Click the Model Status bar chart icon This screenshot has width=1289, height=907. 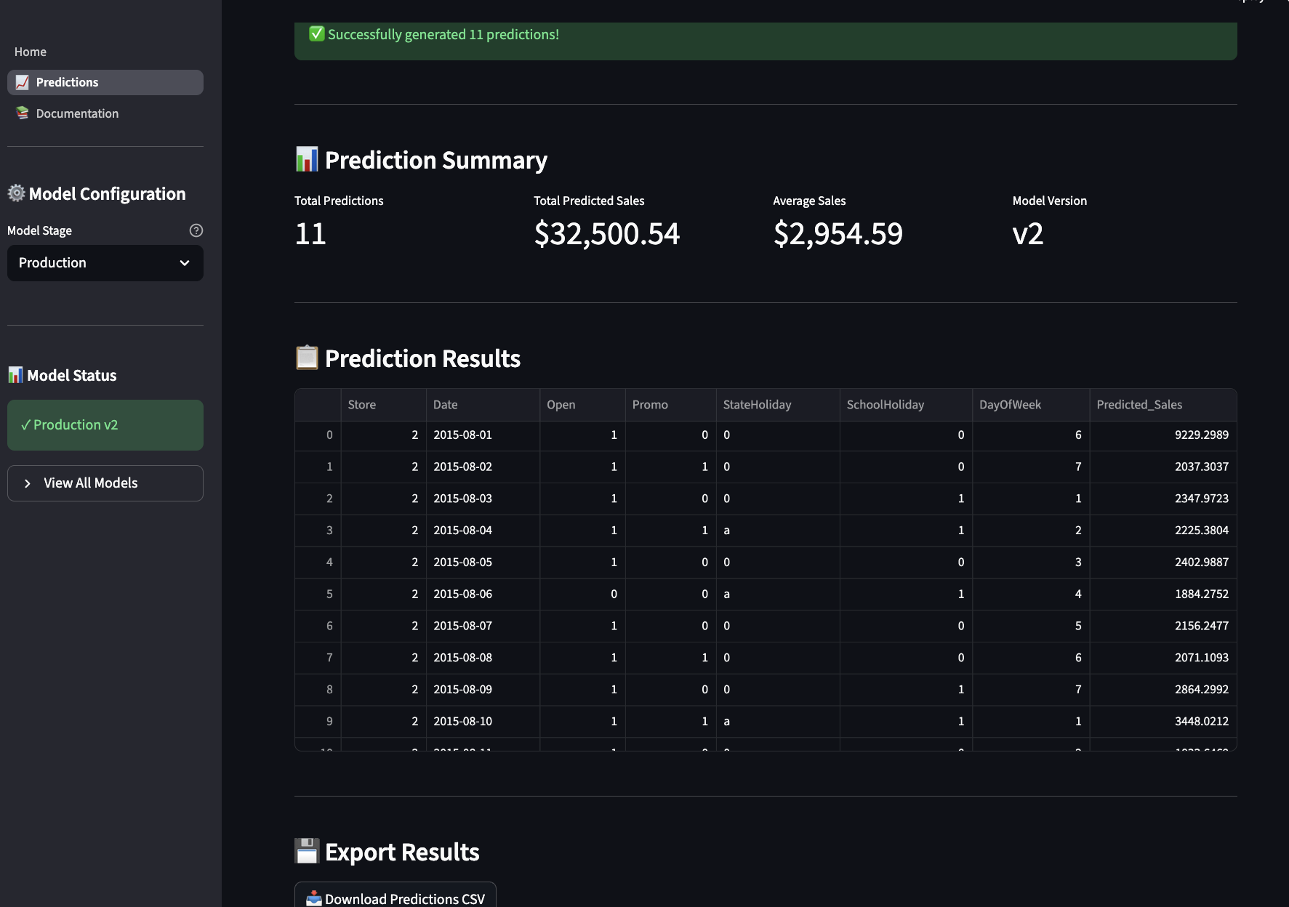point(15,375)
